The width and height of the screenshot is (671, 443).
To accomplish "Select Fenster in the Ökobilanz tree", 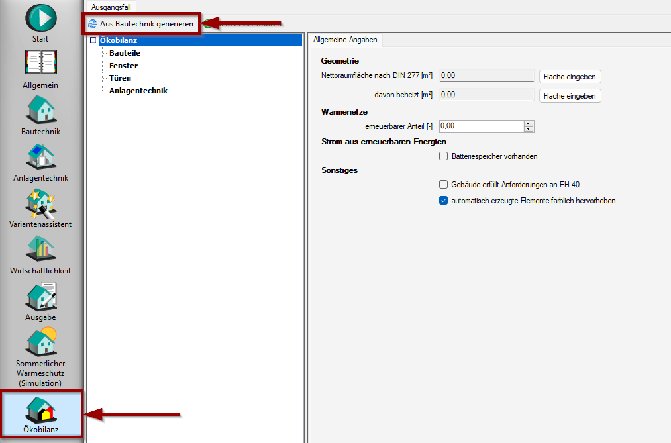I will (x=123, y=66).
